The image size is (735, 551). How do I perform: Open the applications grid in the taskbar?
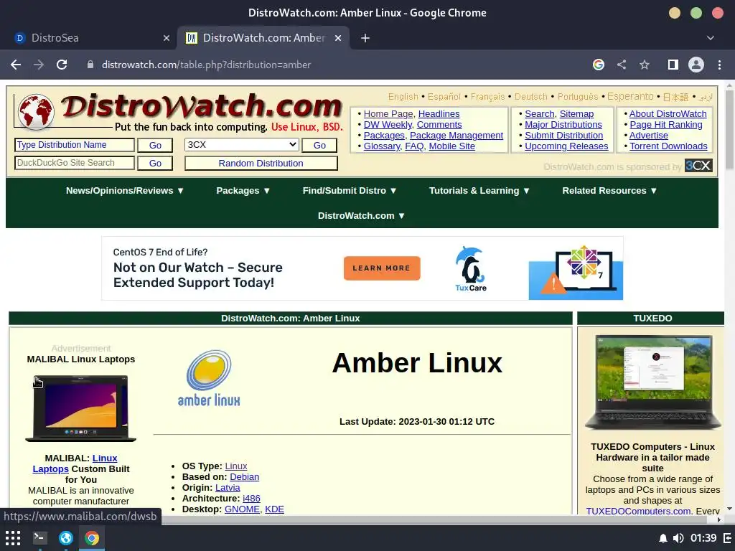point(13,538)
